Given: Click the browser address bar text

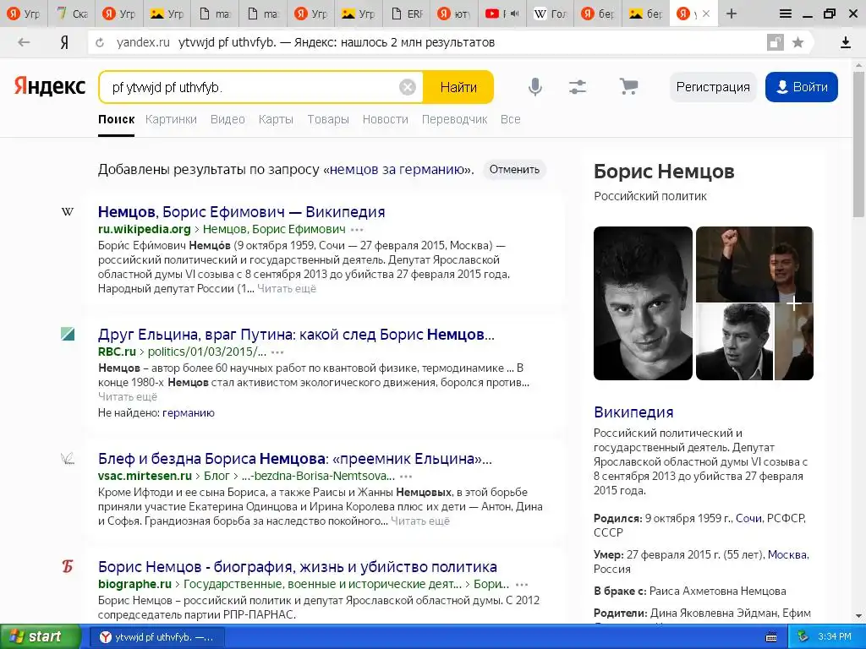Looking at the screenshot, I should [337, 42].
